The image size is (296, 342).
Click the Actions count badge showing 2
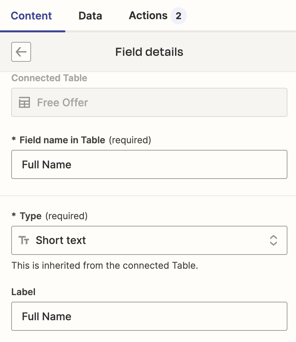(x=178, y=16)
